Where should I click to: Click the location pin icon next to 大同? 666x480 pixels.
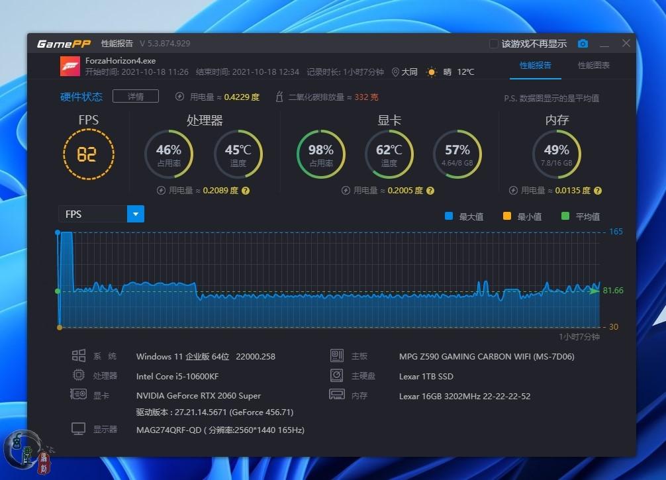(395, 72)
